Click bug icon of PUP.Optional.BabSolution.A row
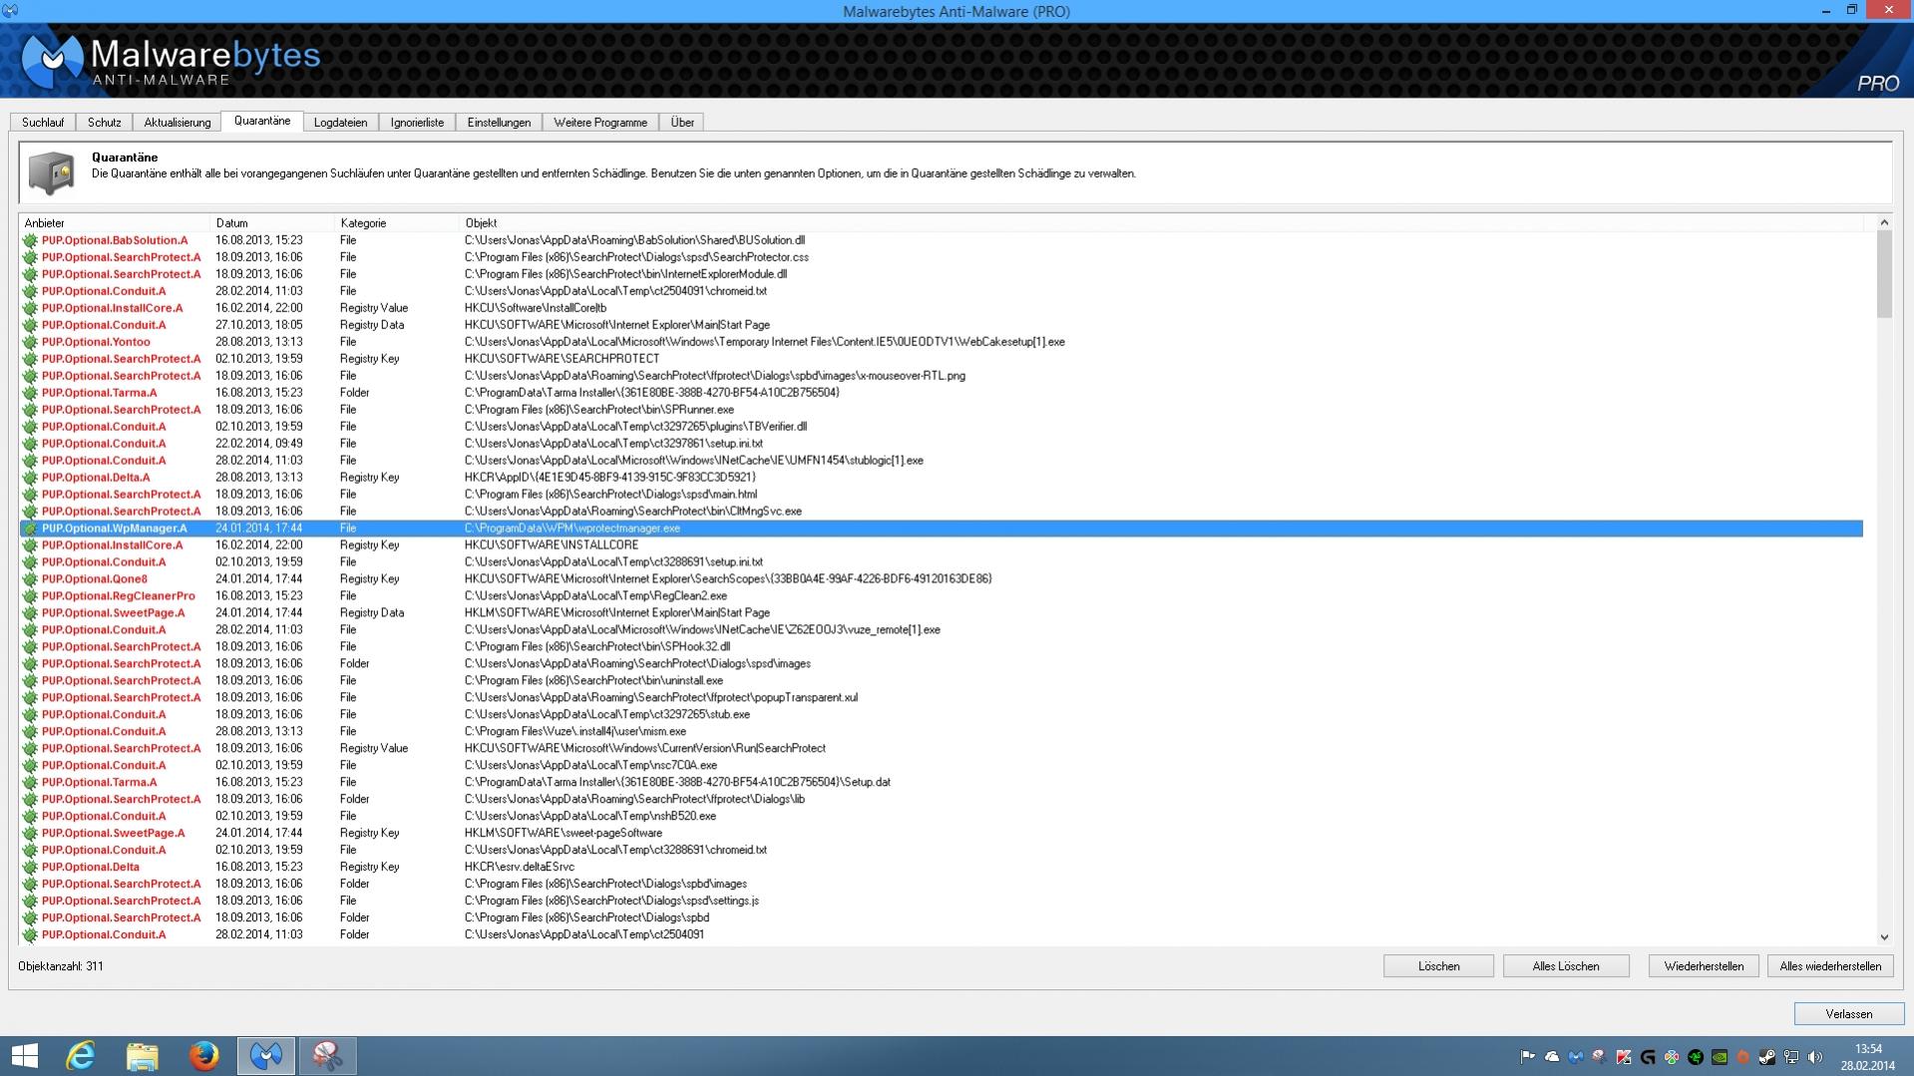Image resolution: width=1914 pixels, height=1076 pixels. (x=30, y=240)
